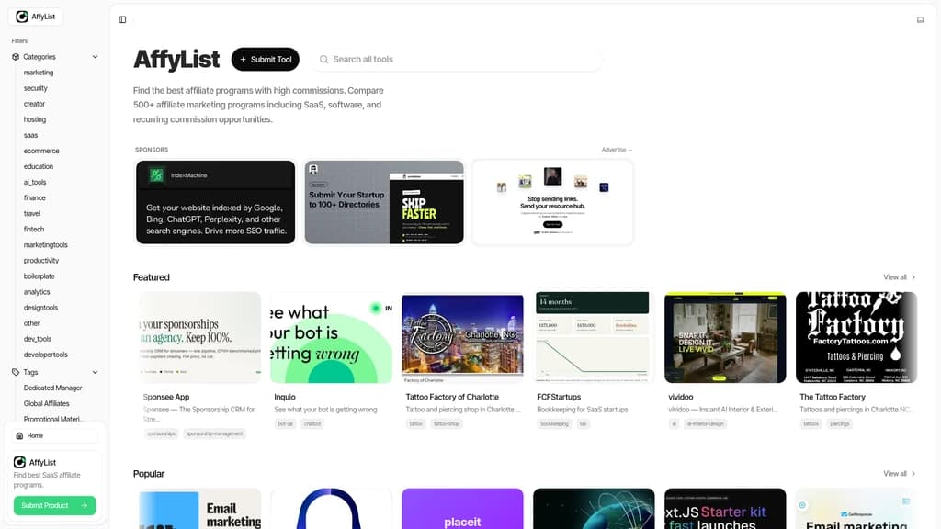Filter by travel category
941x529 pixels.
click(x=32, y=213)
